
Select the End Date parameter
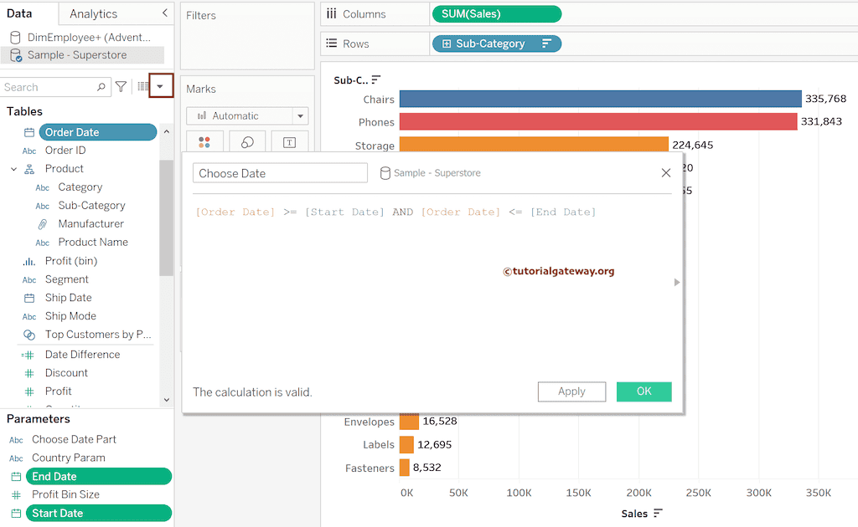pos(99,476)
